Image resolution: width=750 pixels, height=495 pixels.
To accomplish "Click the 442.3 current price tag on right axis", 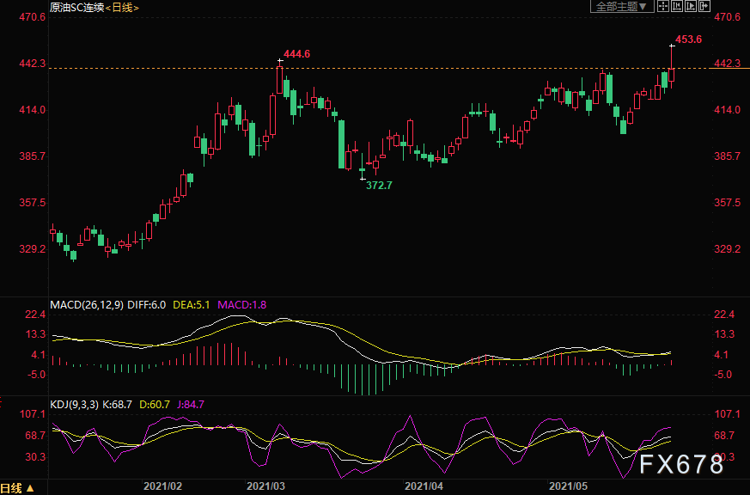I will (727, 64).
